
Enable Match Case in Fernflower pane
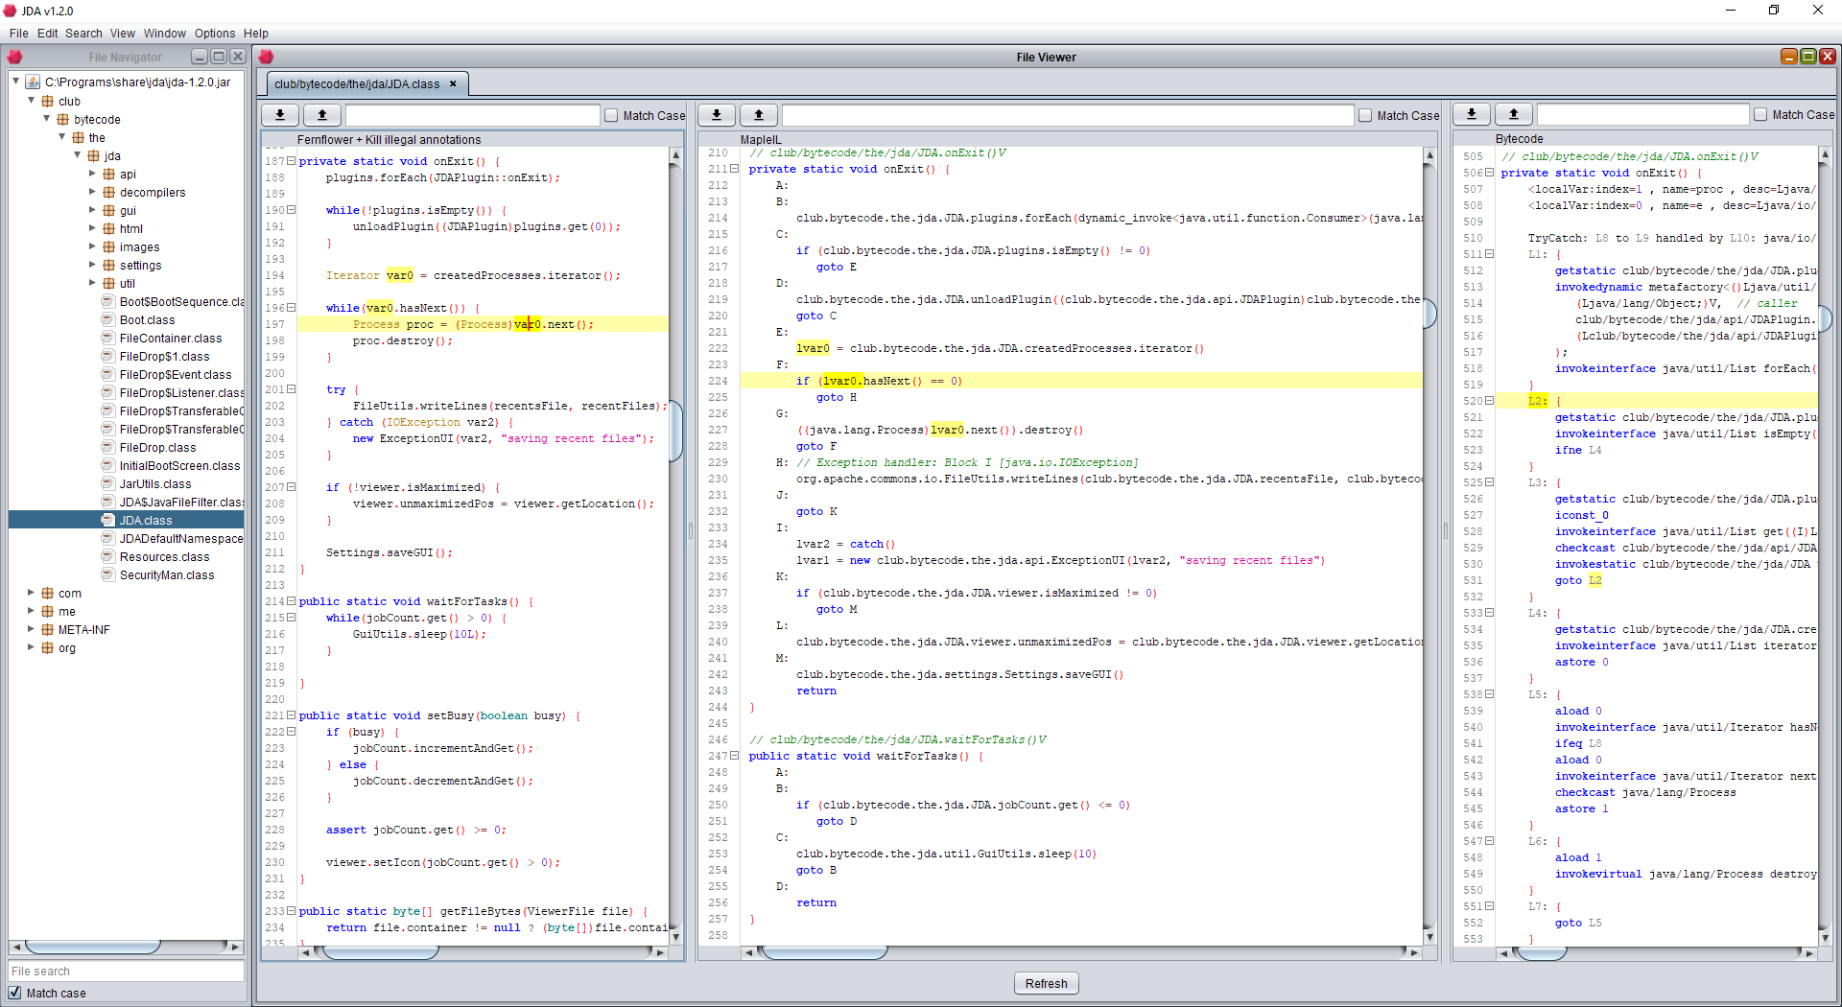[x=611, y=116]
